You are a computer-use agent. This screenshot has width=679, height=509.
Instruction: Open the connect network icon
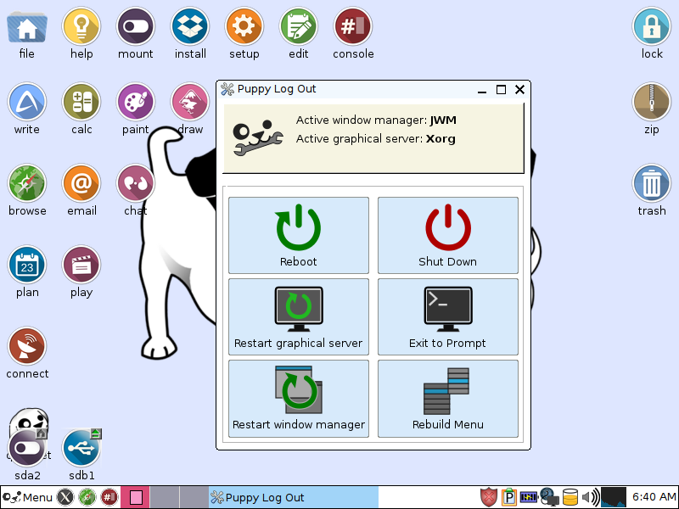pyautogui.click(x=27, y=346)
